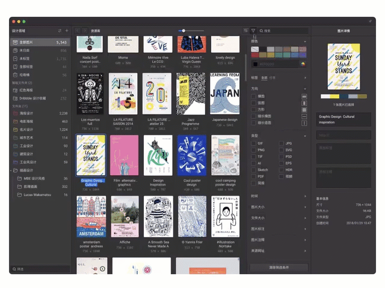The image size is (385, 288).
Task: Enable the SVG type checkbox
Action: coord(282,150)
